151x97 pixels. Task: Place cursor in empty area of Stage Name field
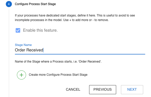(94, 50)
